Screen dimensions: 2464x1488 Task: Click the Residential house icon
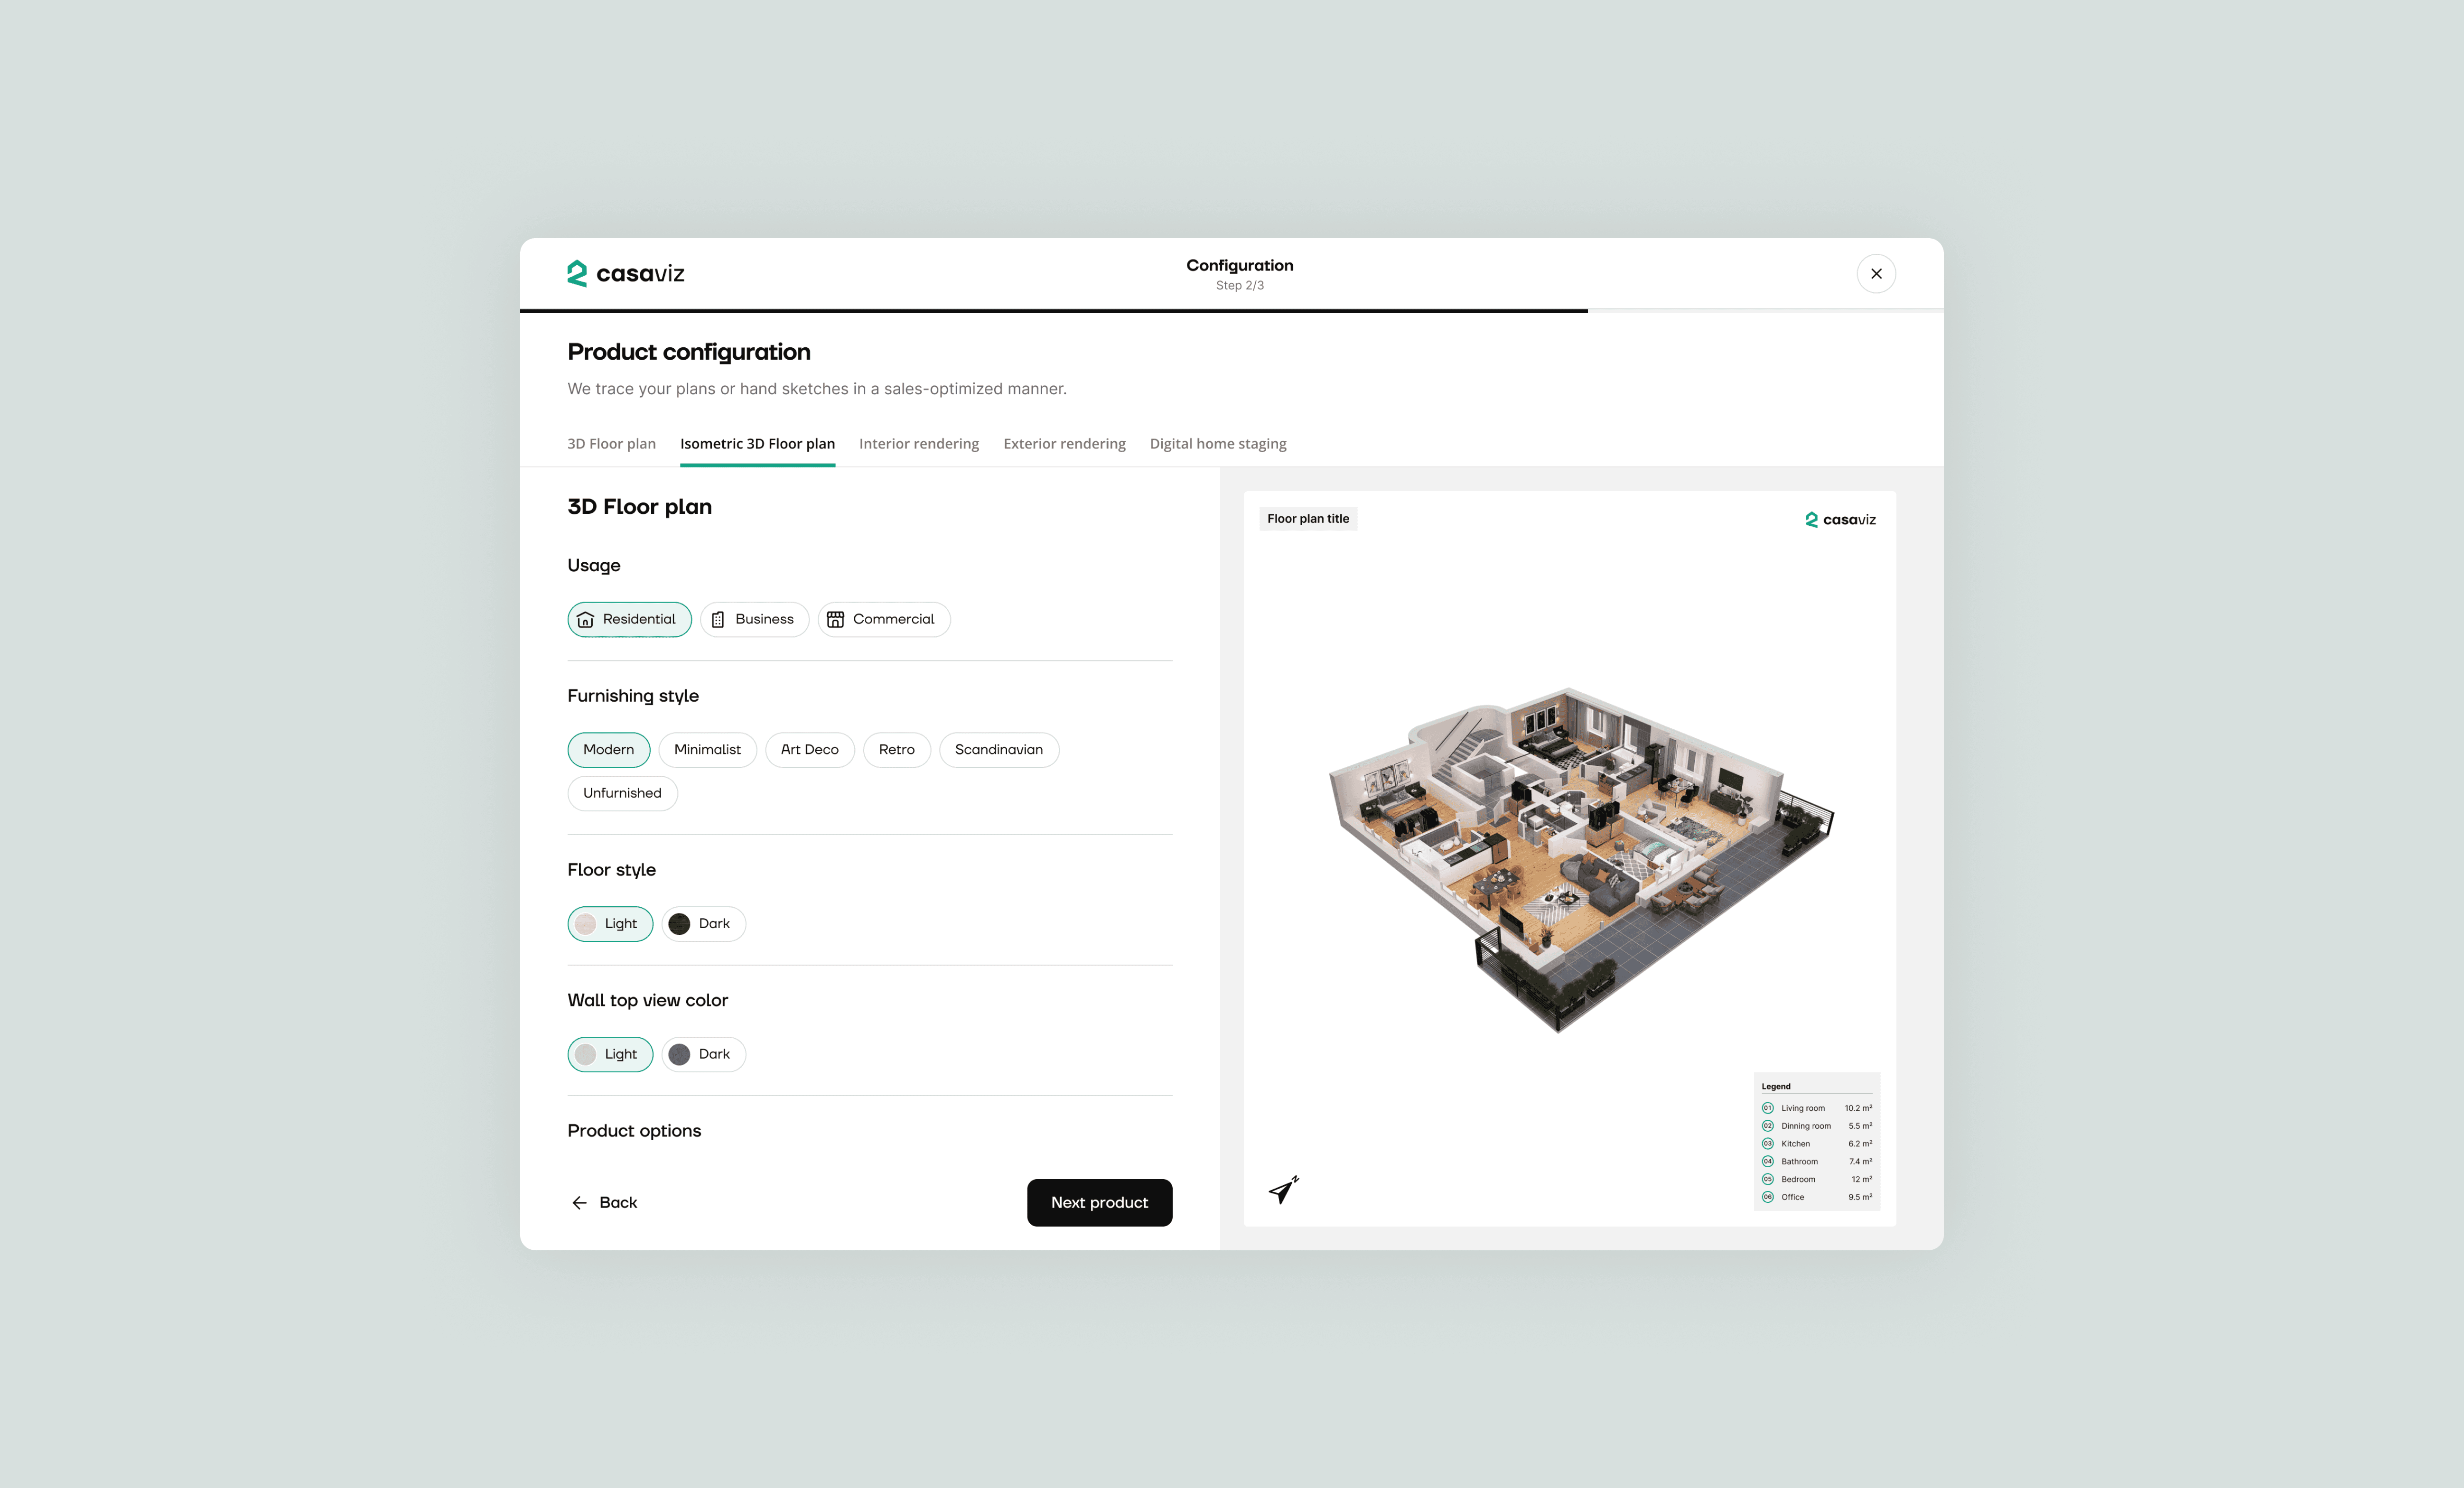tap(585, 620)
